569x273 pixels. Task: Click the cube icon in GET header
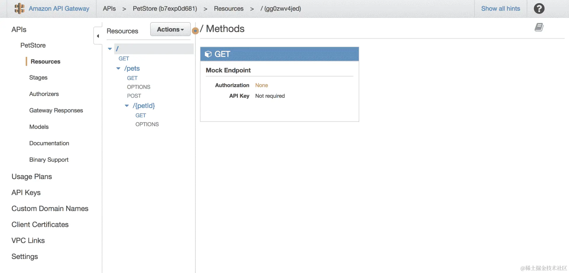pyautogui.click(x=208, y=54)
